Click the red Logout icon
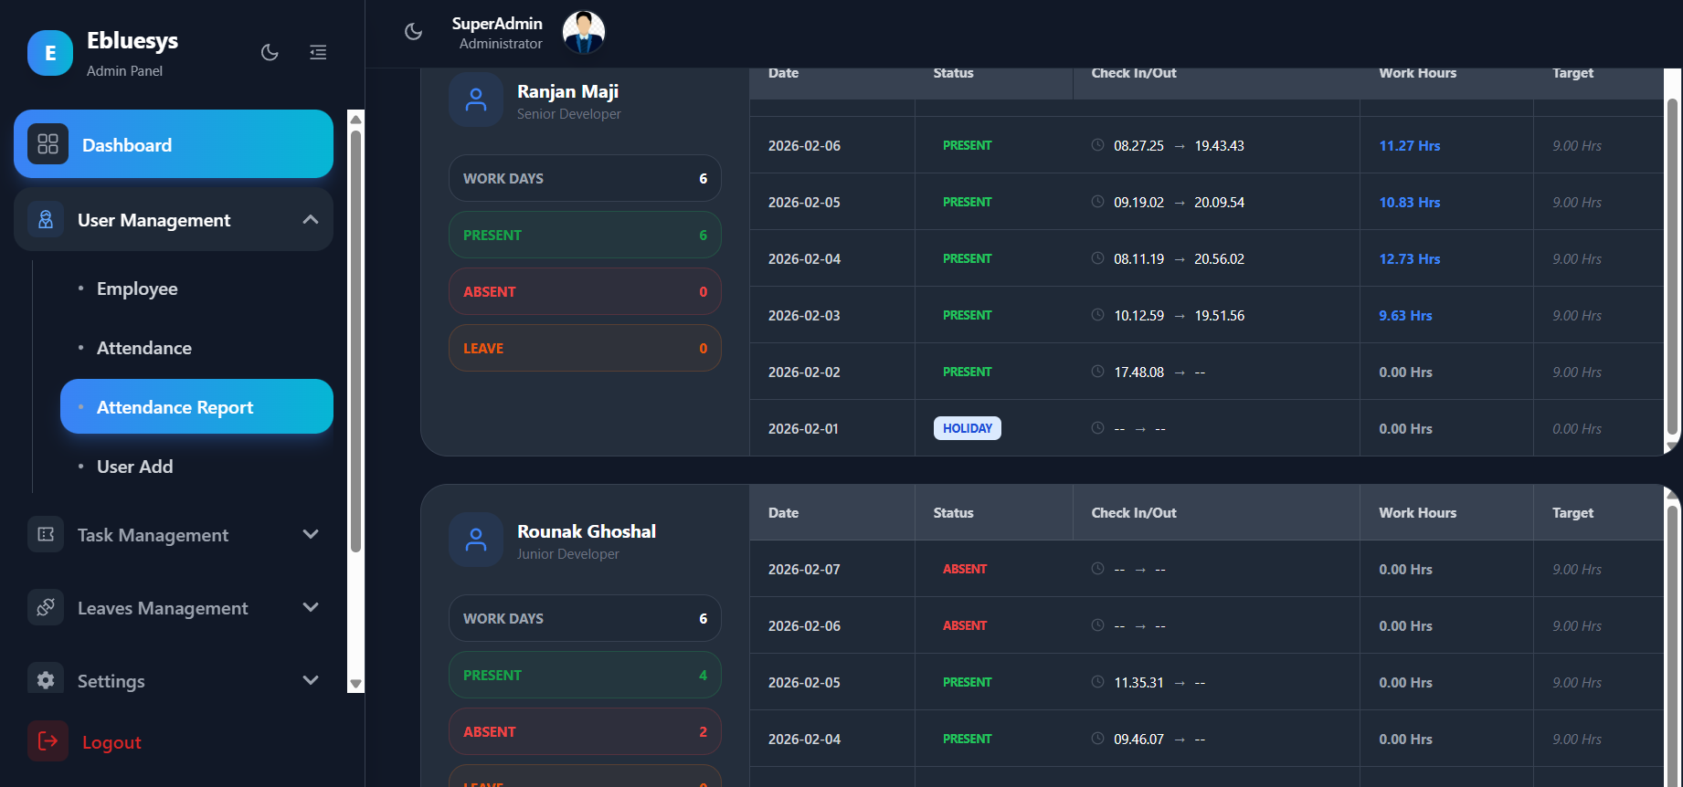 tap(48, 741)
